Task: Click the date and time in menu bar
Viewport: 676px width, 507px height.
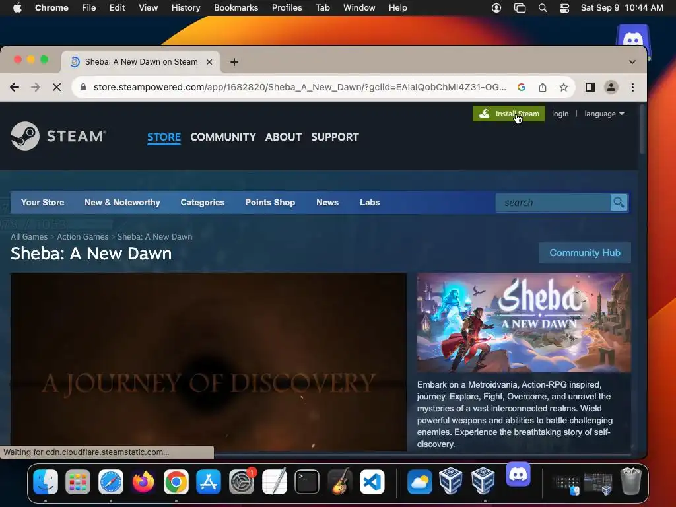Action: coord(622,8)
